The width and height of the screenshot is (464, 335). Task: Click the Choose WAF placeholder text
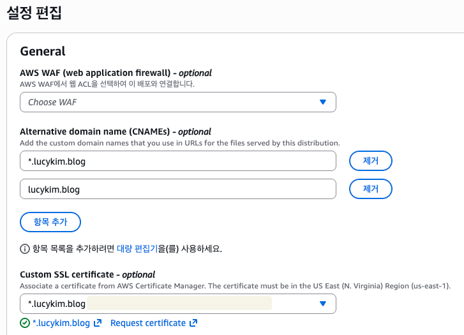52,102
